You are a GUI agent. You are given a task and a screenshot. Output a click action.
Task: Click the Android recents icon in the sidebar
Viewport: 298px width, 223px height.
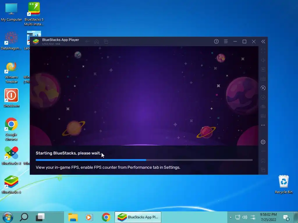coord(263,170)
